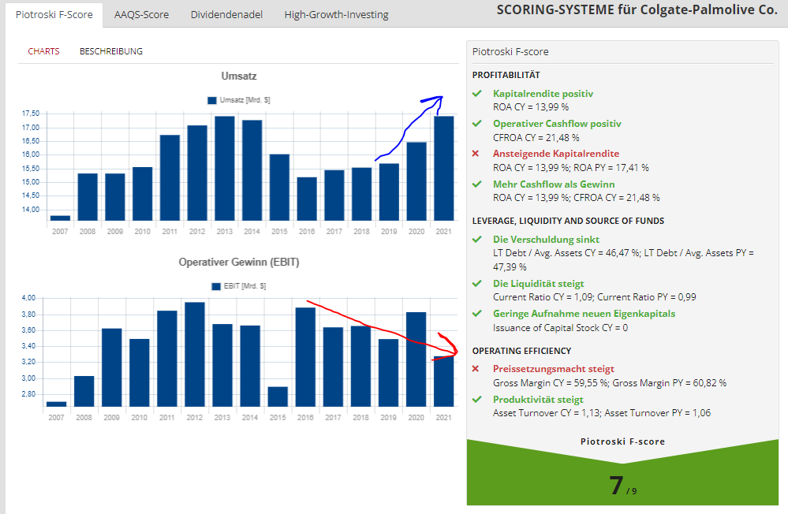This screenshot has width=788, height=514.
Task: Click the 2015 bar in EBIT chart
Action: click(x=278, y=397)
